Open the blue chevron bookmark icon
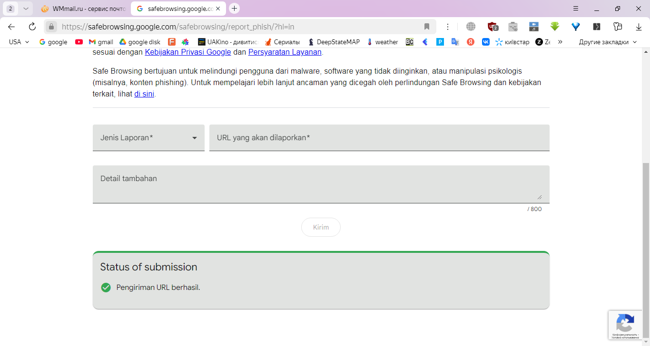The image size is (650, 346). 425,42
